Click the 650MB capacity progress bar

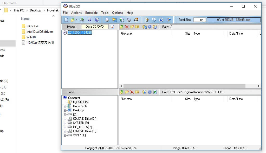(234, 20)
